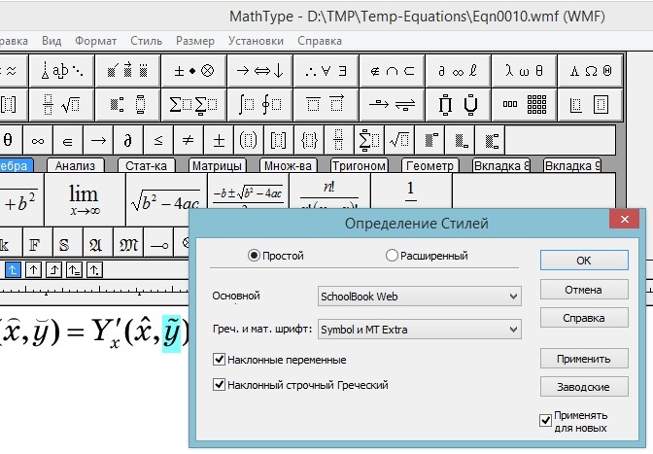This screenshot has height=454, width=653.
Task: Open the Стиль menu
Action: [146, 41]
